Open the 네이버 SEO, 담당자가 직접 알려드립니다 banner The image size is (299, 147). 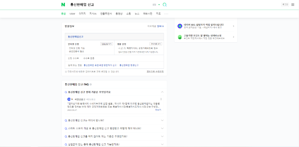click(206, 26)
